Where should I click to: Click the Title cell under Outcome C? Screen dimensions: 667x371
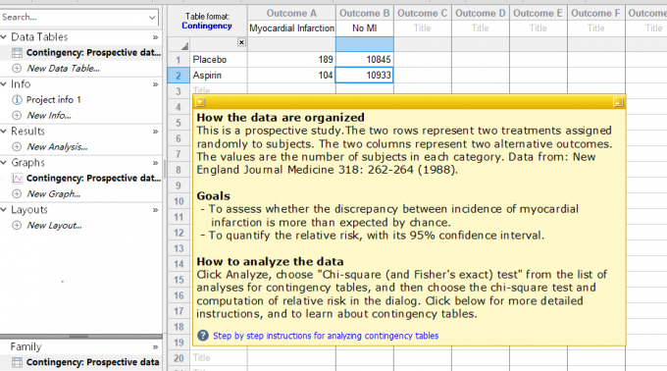click(423, 28)
